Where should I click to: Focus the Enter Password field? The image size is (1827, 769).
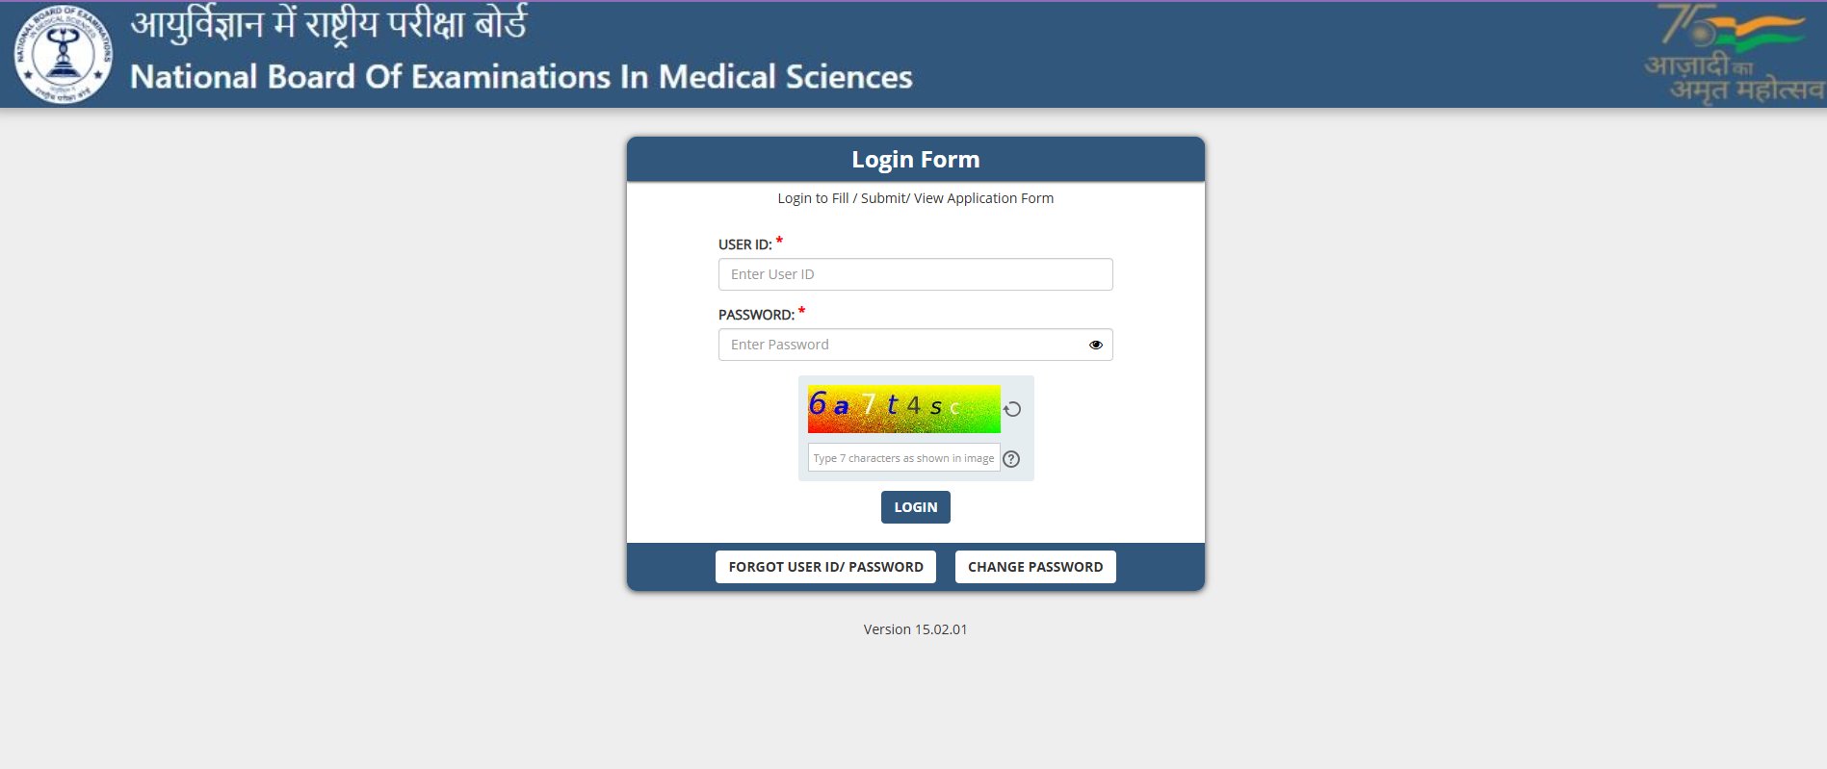pos(900,345)
